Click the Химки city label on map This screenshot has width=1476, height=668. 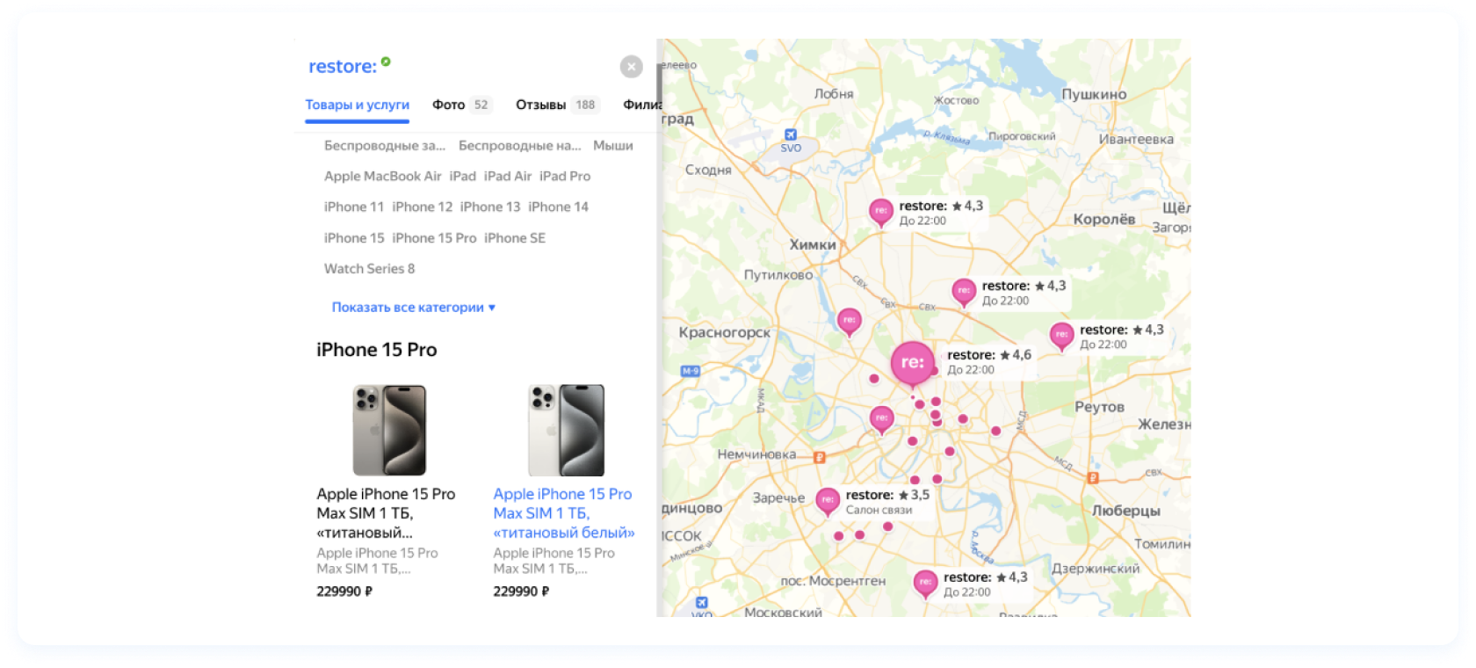point(813,244)
